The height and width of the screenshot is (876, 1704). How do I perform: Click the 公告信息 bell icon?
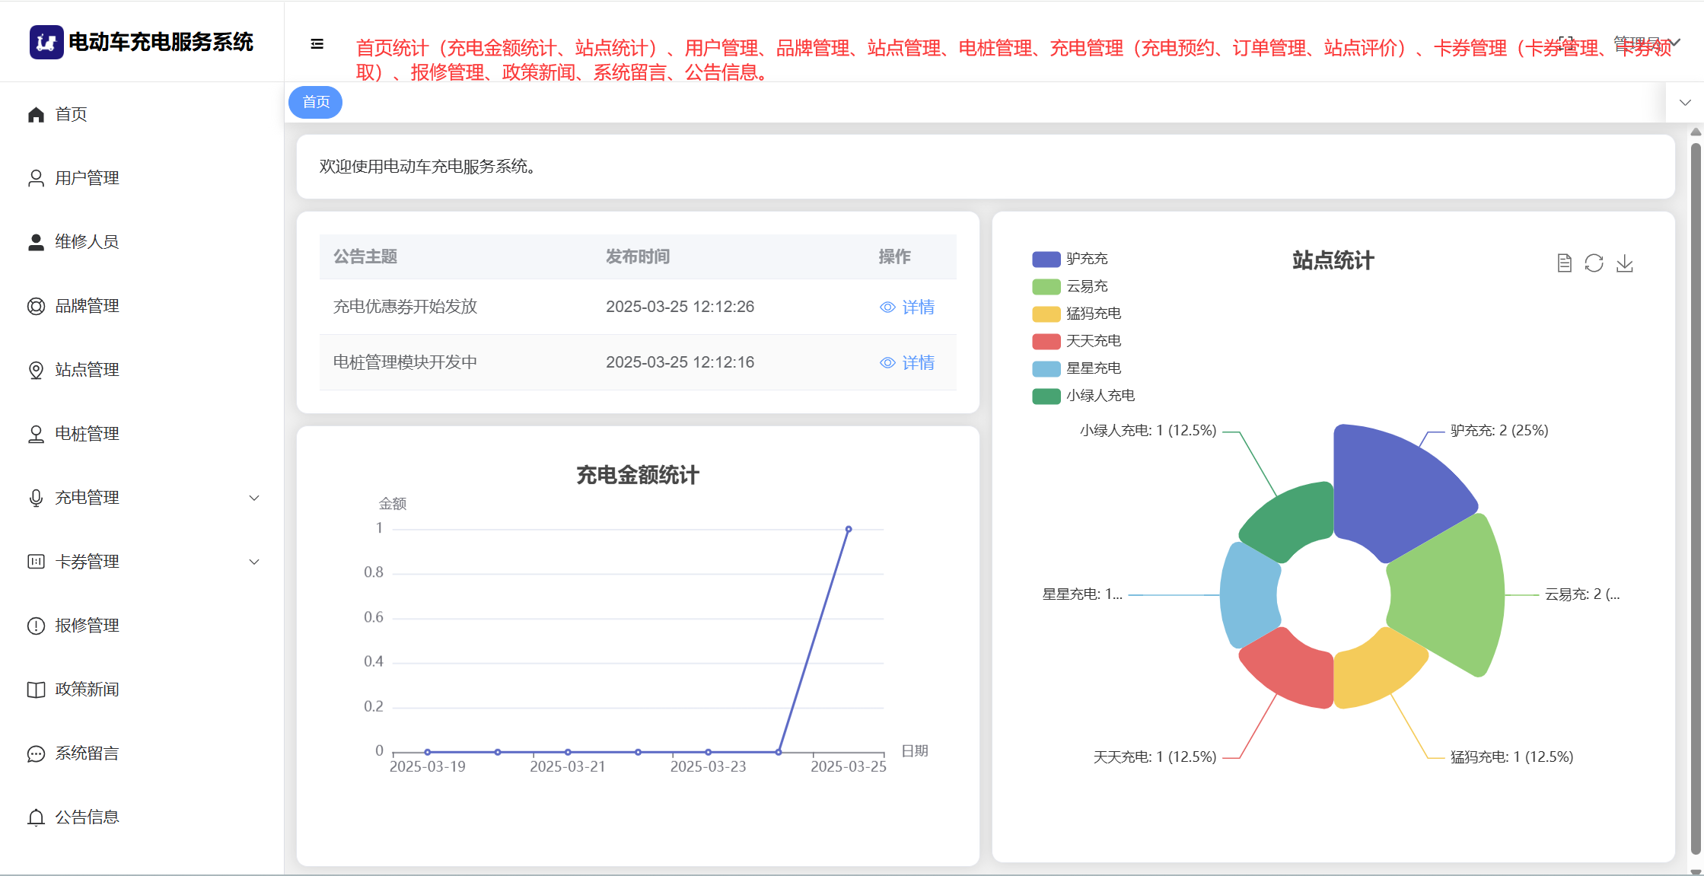tap(36, 817)
